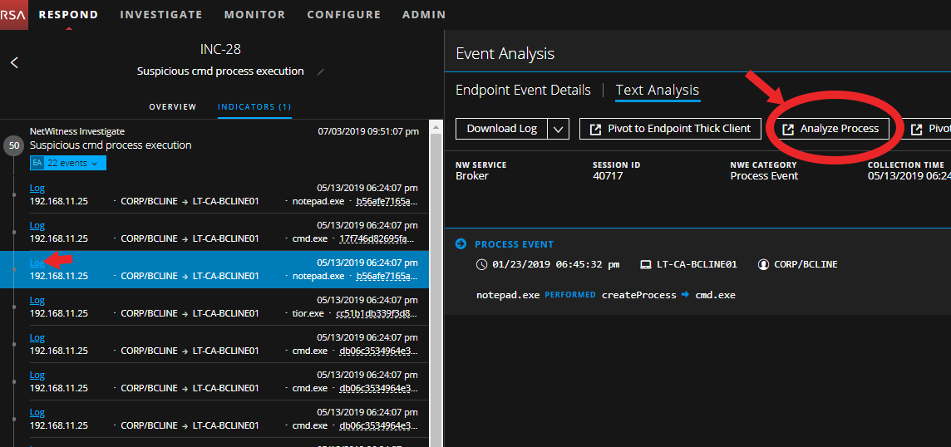Collapse the Process Event section header

point(514,244)
